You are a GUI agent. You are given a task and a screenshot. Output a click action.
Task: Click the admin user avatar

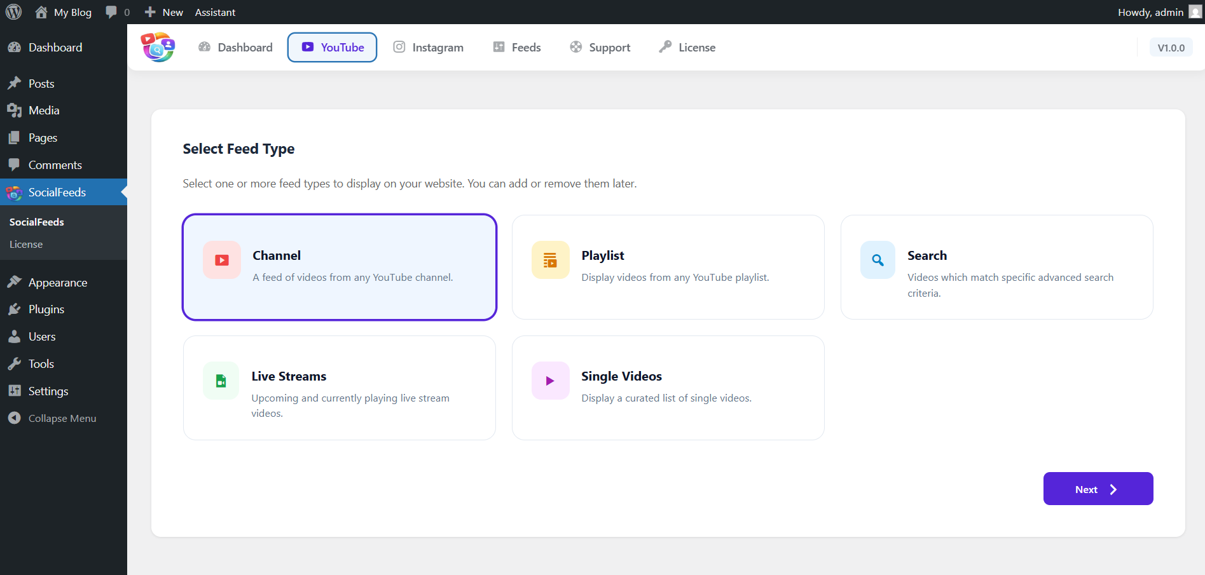pyautogui.click(x=1195, y=12)
